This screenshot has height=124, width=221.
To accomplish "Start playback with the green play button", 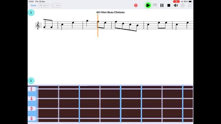I will [148, 6].
